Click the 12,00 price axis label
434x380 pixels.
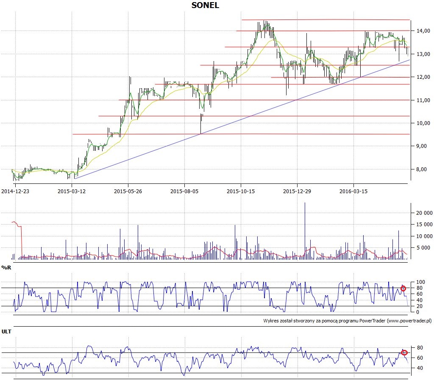(x=423, y=77)
